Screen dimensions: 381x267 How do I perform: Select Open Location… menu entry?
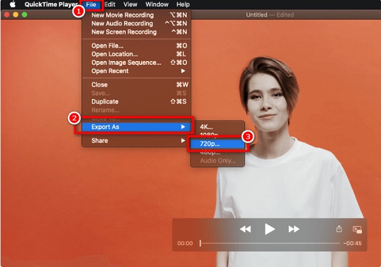(137, 54)
